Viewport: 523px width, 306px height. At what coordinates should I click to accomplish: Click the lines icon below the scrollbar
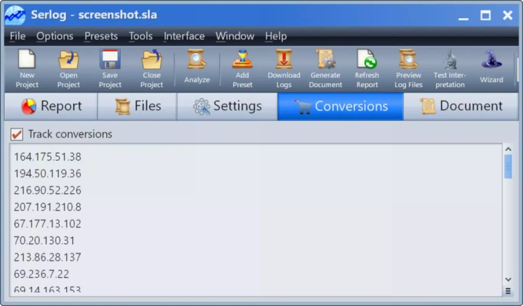508,291
